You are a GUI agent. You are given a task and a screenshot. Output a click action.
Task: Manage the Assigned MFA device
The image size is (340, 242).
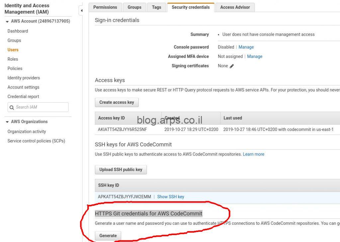(255, 56)
